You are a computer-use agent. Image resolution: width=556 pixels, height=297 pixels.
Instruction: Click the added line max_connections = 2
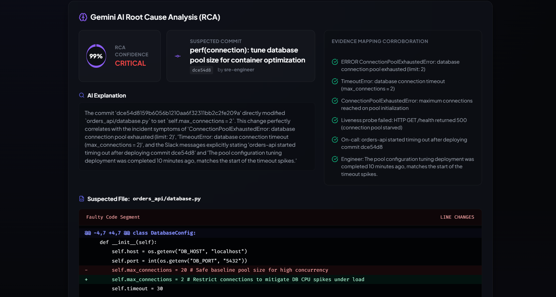(280, 279)
